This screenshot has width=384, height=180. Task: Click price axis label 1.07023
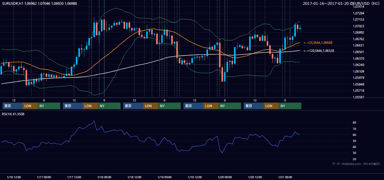[358, 26]
